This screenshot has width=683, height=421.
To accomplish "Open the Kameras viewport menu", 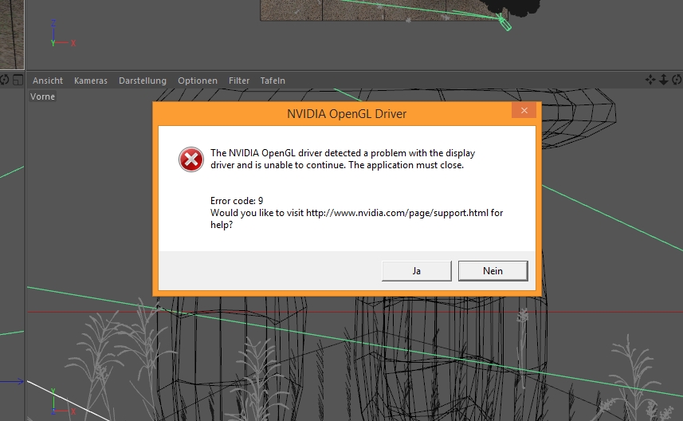I will pyautogui.click(x=91, y=81).
